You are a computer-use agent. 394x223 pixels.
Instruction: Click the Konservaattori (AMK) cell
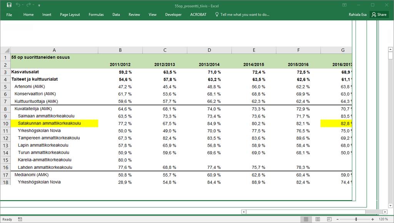pyautogui.click(x=54, y=94)
